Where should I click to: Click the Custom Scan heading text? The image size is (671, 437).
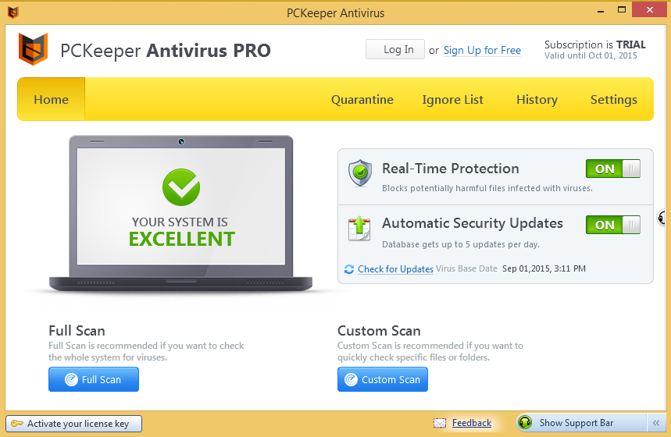[379, 331]
